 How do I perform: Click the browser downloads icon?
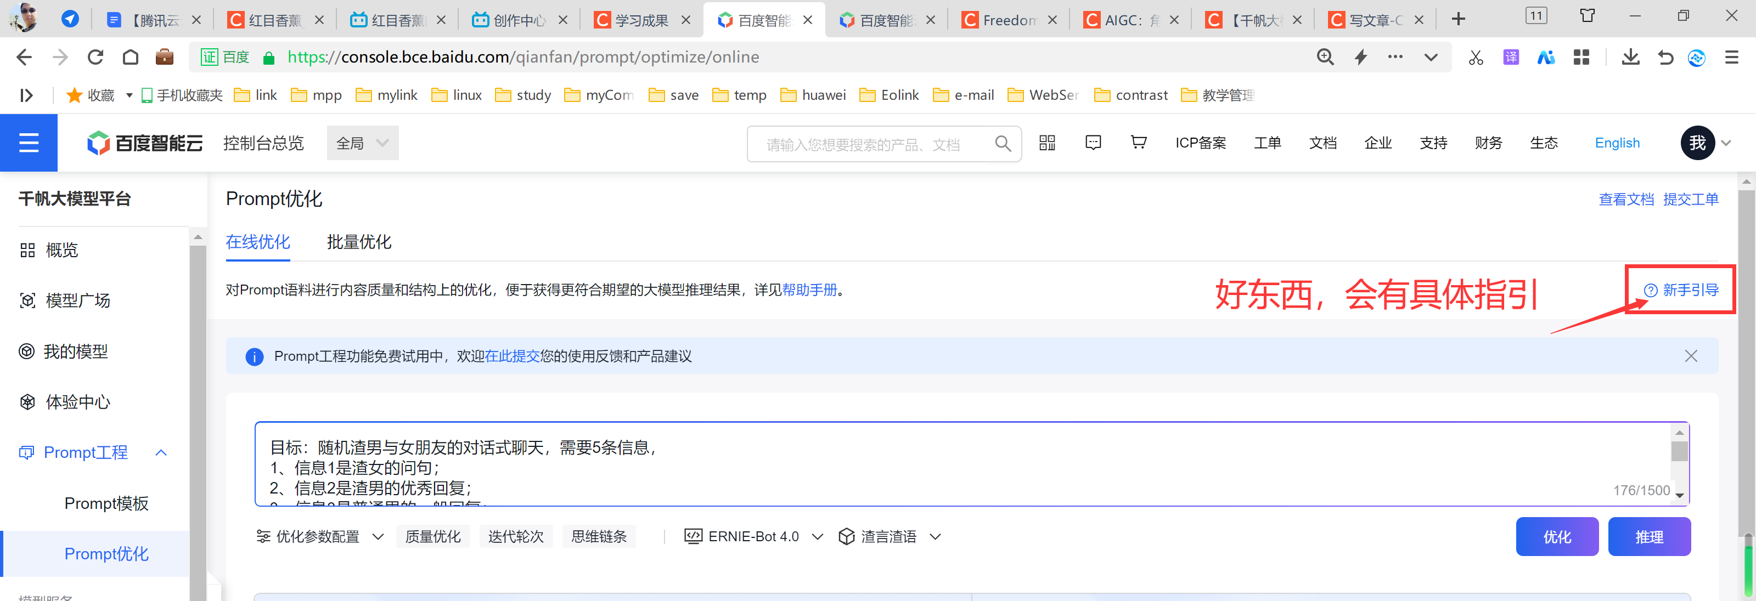pos(1630,57)
